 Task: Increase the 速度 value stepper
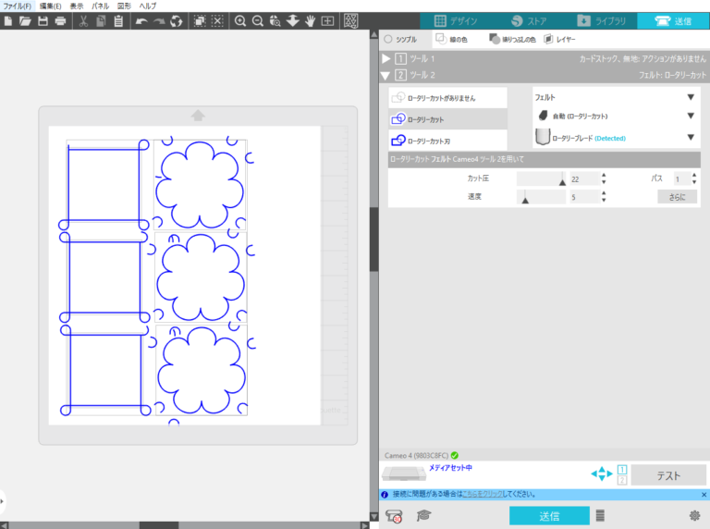(604, 193)
